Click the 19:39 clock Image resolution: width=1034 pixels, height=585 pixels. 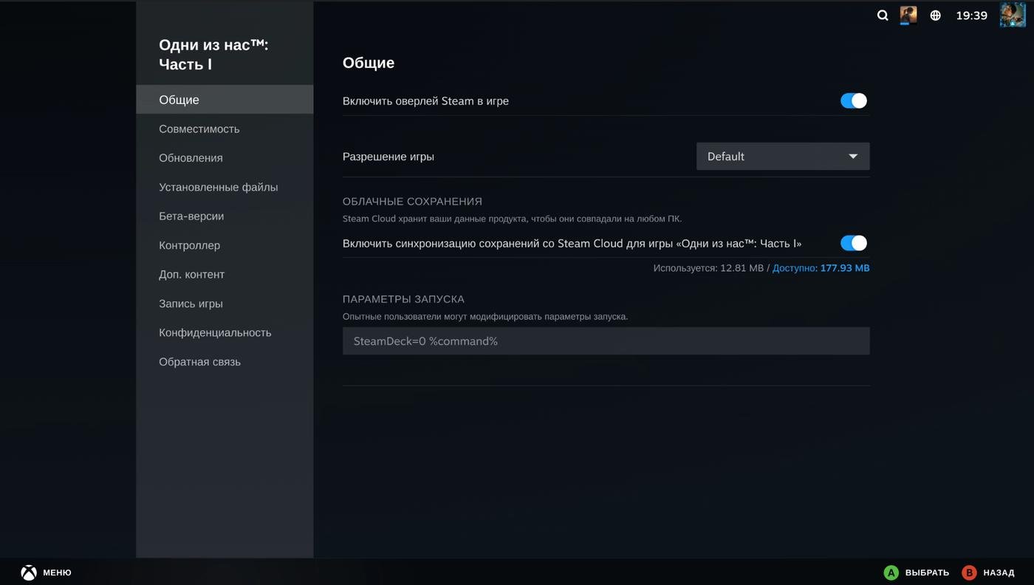tap(971, 16)
